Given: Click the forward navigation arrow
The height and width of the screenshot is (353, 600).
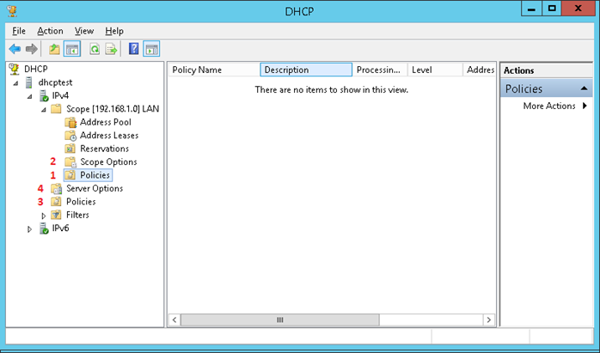Looking at the screenshot, I should click(x=32, y=49).
